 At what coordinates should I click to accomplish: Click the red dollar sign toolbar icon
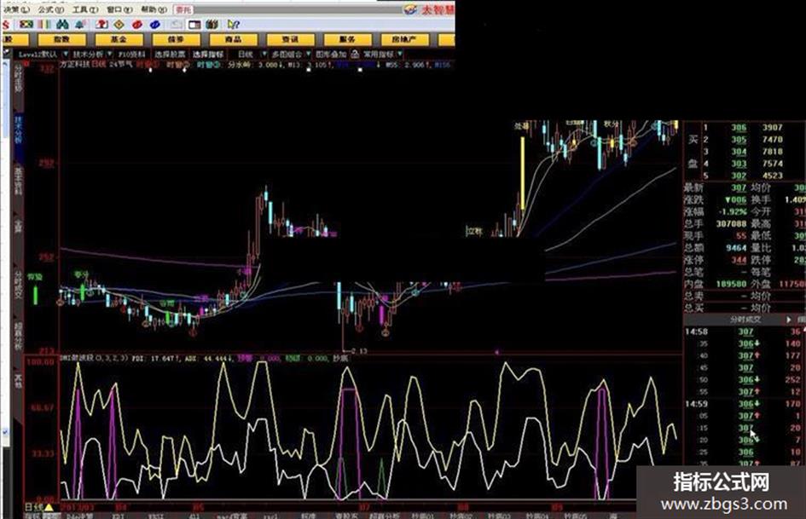6,24
